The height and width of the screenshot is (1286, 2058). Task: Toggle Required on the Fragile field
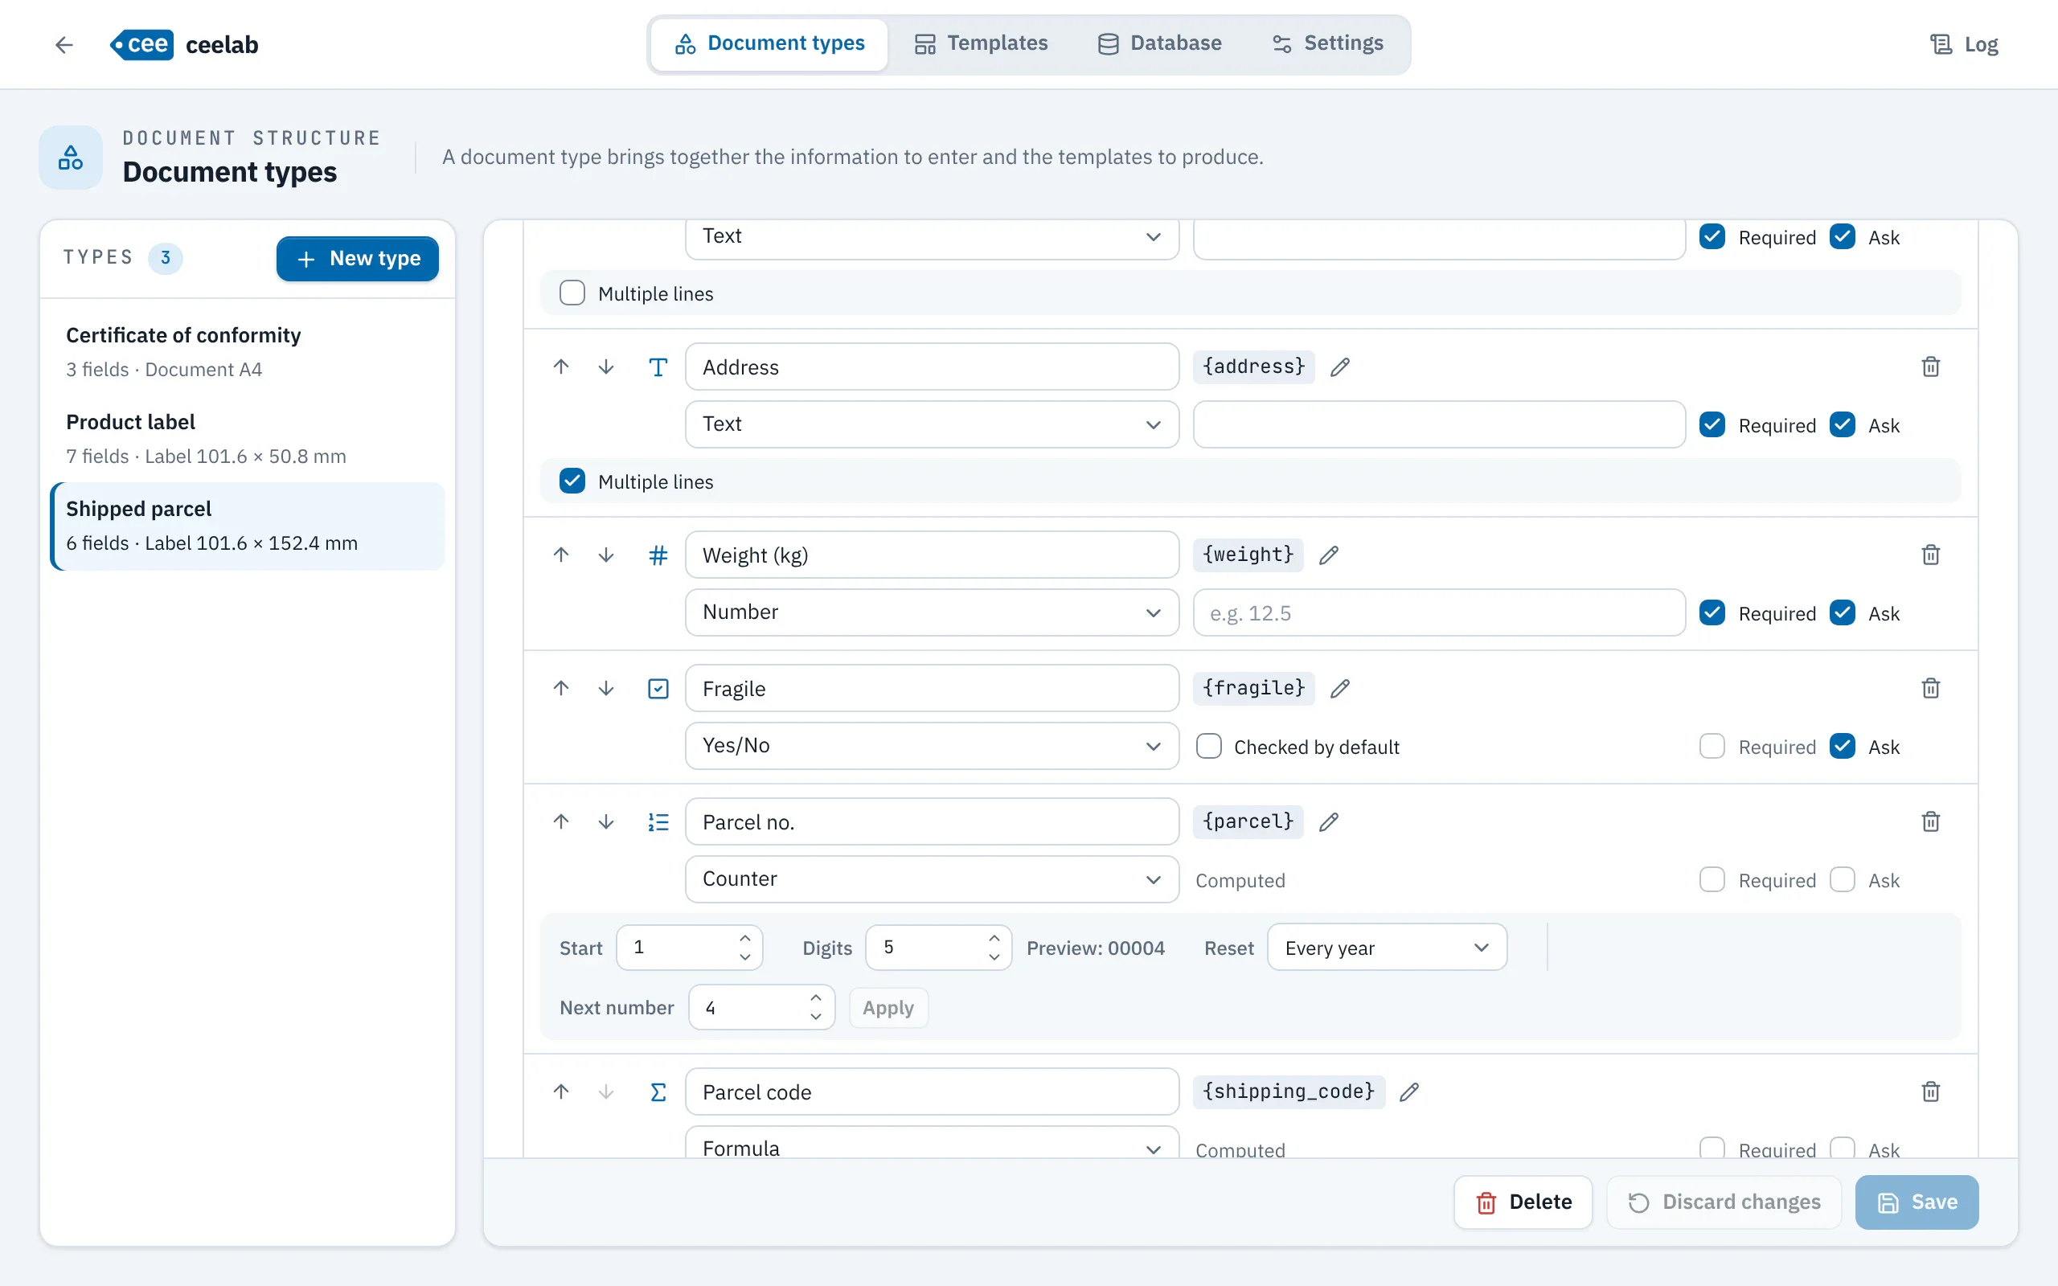click(1712, 746)
